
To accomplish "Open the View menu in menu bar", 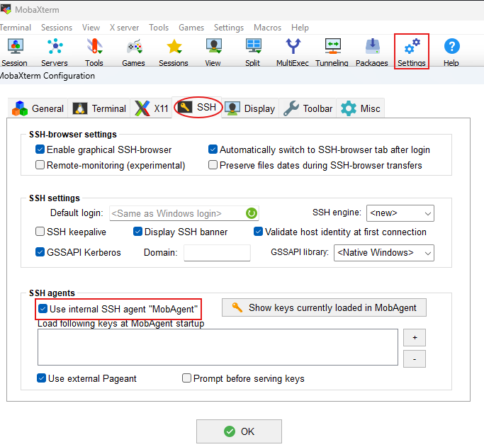I will 91,28.
